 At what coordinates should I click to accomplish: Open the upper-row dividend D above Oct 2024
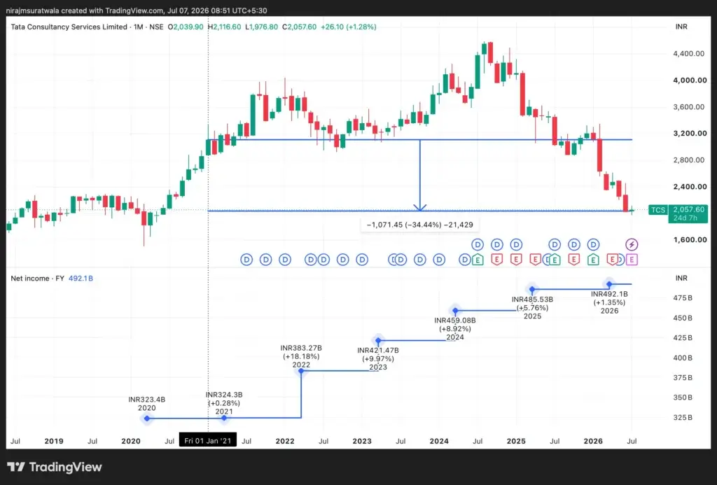[497, 244]
